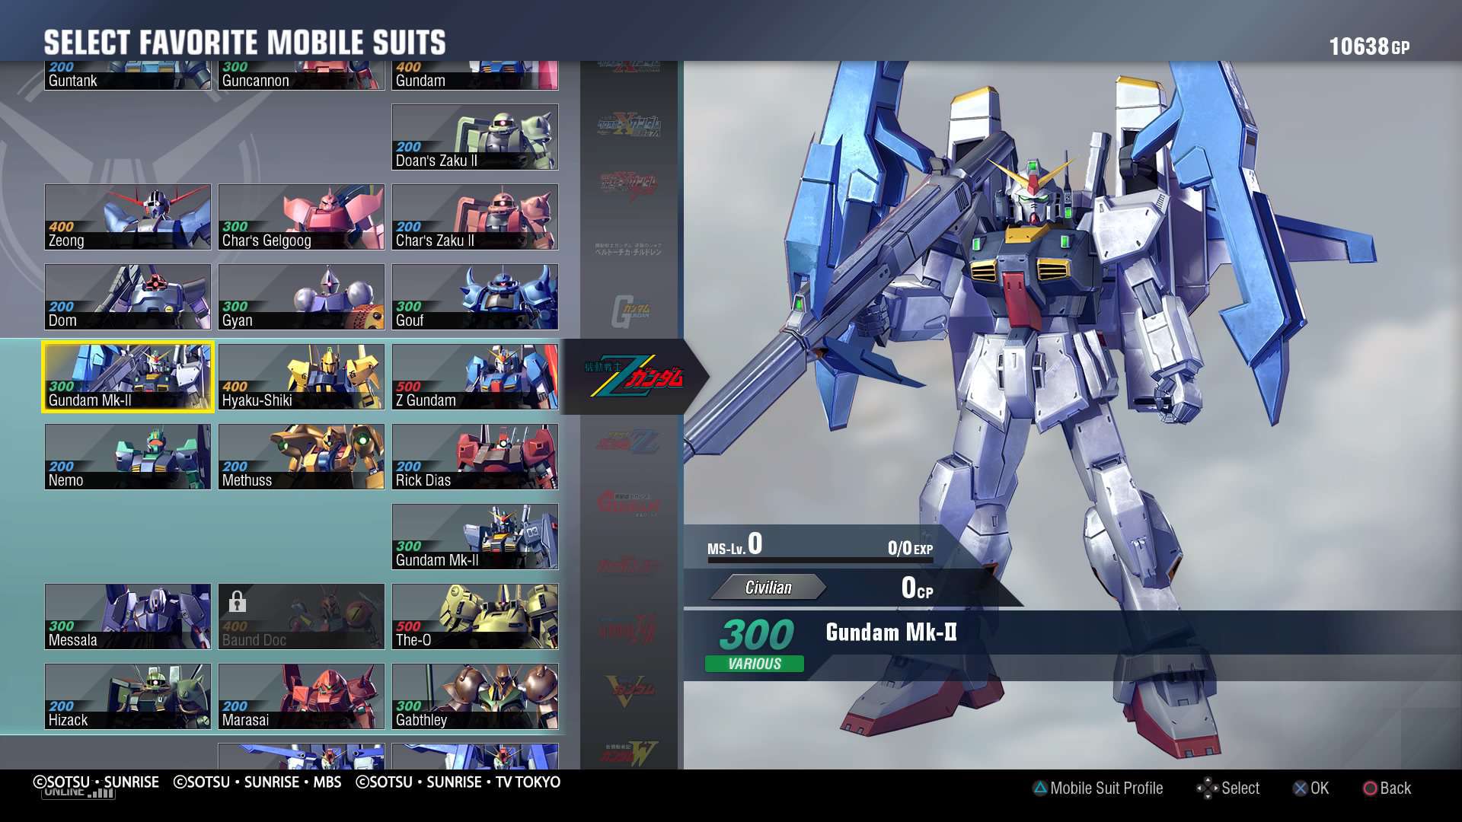Choose the Rick Dias mobile suit

(x=475, y=457)
